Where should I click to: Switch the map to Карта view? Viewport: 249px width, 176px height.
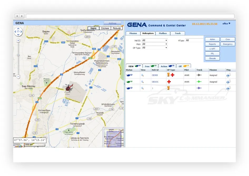click(x=93, y=28)
